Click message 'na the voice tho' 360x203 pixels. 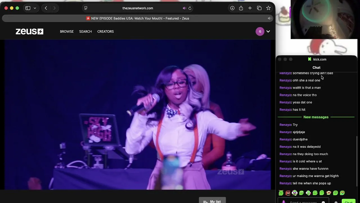click(305, 95)
